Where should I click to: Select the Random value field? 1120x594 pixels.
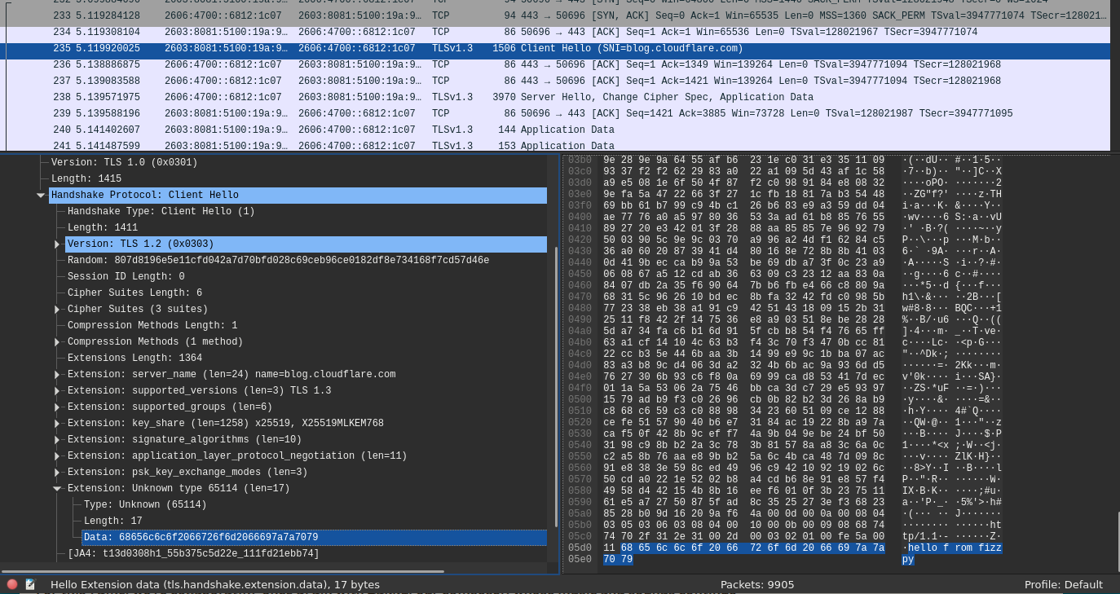pos(278,261)
